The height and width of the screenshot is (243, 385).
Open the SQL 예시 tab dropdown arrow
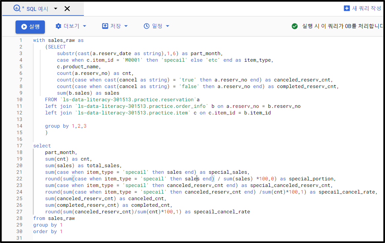[56, 9]
